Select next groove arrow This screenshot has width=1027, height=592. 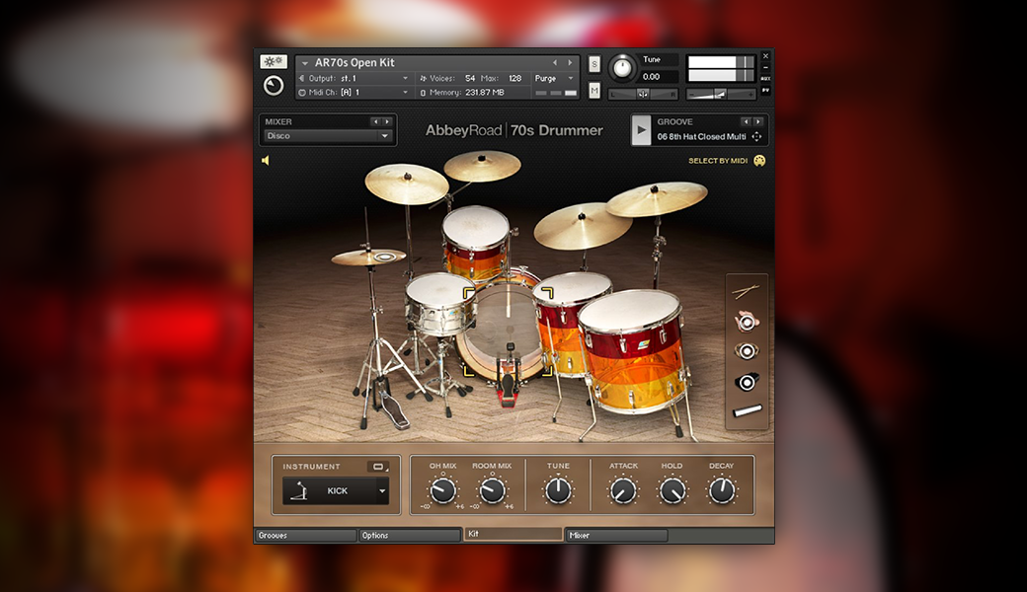coord(757,121)
